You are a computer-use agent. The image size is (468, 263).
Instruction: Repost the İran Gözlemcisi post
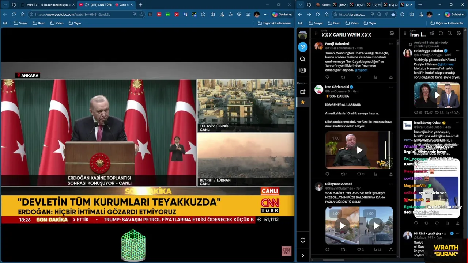coord(344,174)
